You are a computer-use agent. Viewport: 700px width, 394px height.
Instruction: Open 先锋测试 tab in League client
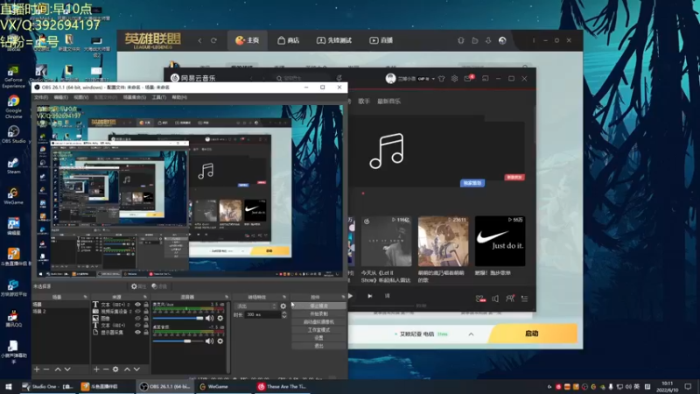334,40
